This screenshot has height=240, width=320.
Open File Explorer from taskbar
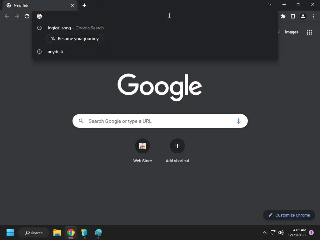57,232
